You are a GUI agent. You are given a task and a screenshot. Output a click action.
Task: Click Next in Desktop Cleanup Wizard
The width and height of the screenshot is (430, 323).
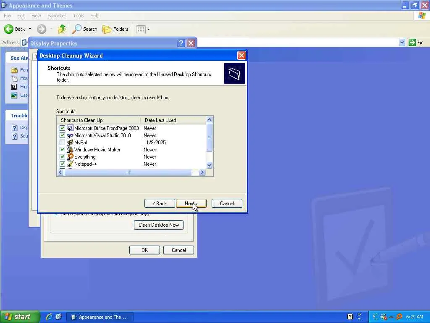[191, 203]
